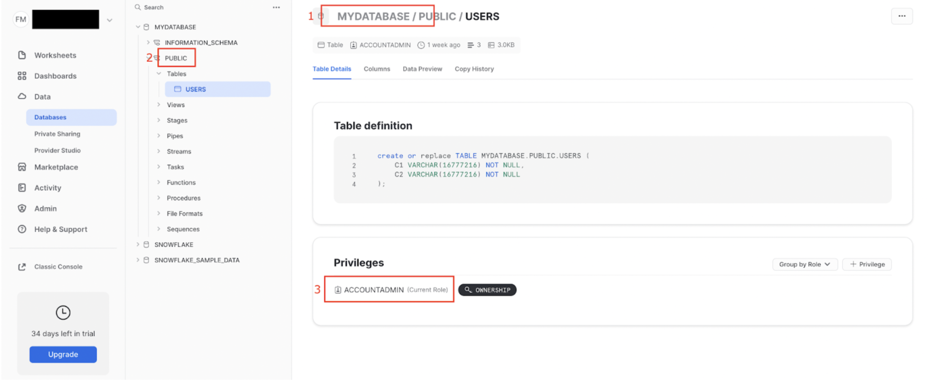Open the table more actions ellipsis button
The height and width of the screenshot is (382, 930).
click(x=902, y=16)
